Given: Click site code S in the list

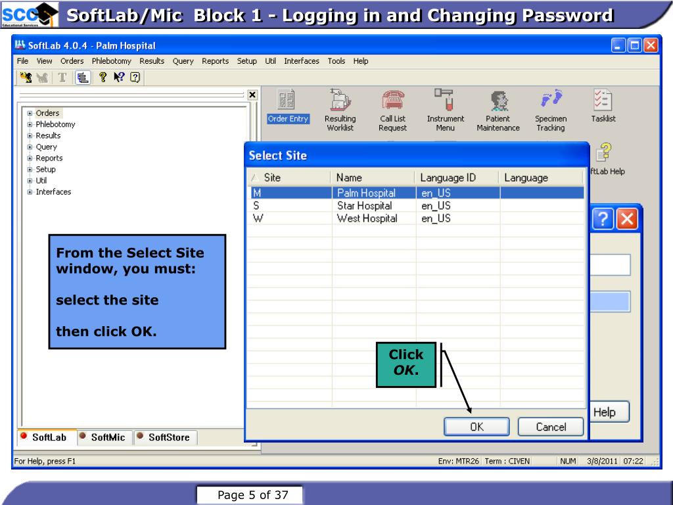Looking at the screenshot, I should pos(256,206).
